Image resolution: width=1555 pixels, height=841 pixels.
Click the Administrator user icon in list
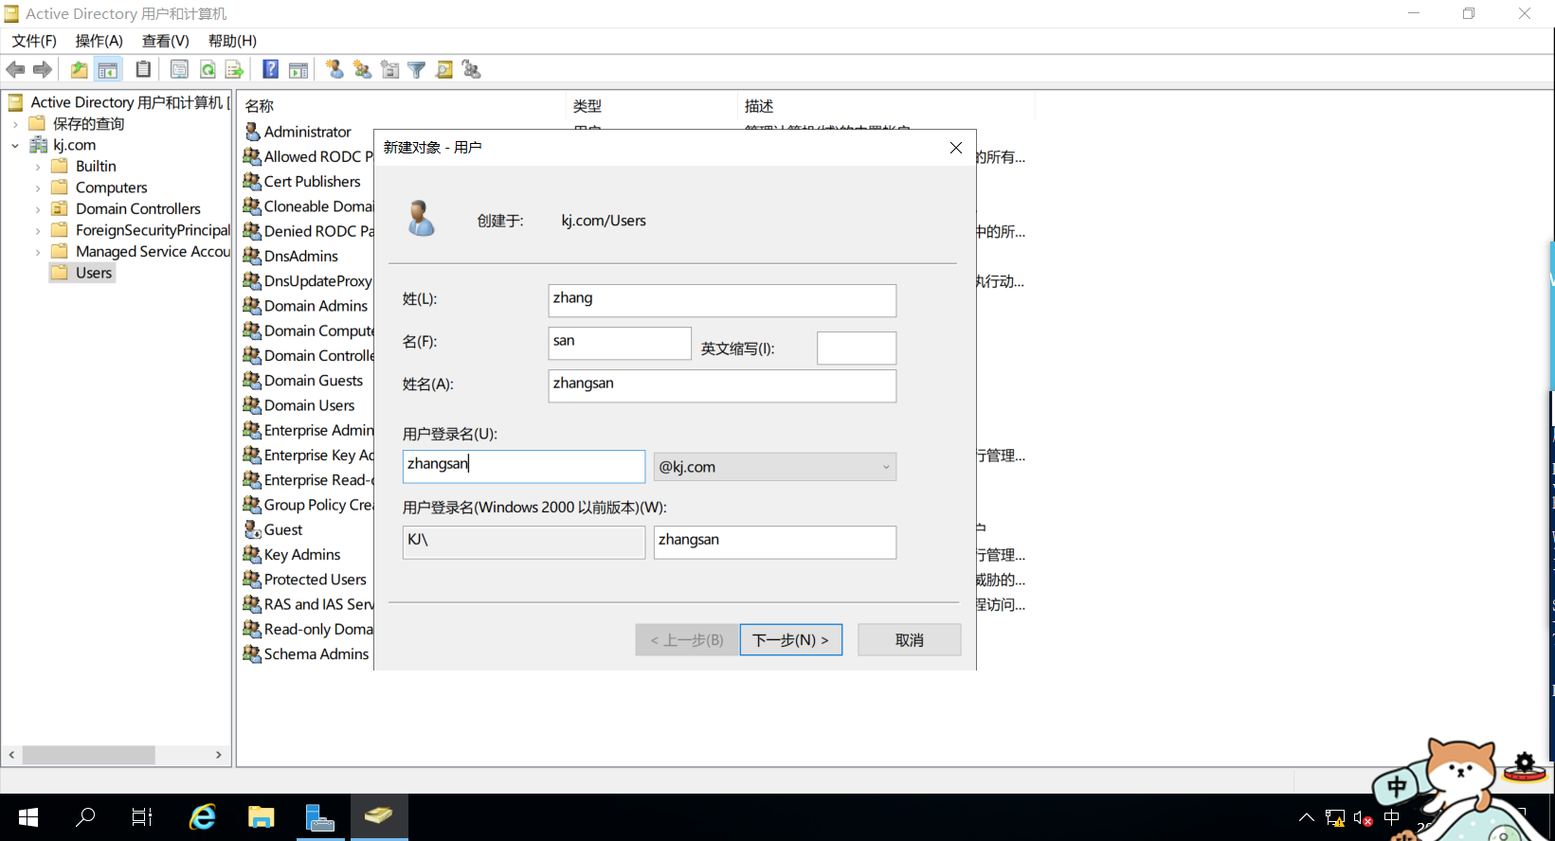(x=252, y=132)
